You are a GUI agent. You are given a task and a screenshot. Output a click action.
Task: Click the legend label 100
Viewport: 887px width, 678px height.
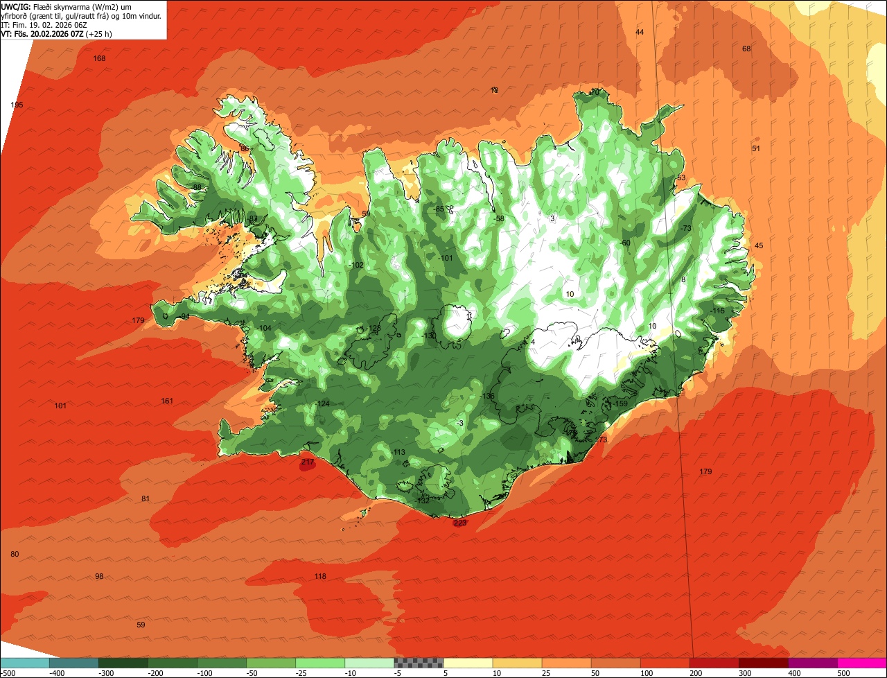click(x=646, y=673)
